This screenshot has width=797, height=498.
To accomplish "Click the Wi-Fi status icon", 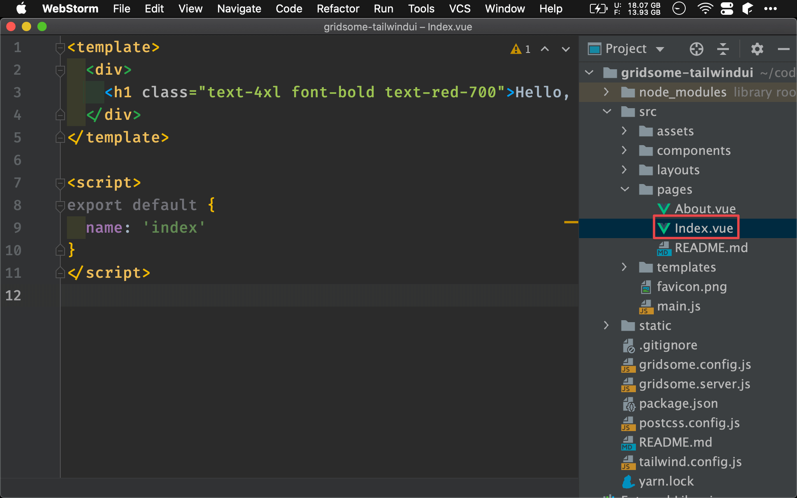I will click(705, 9).
